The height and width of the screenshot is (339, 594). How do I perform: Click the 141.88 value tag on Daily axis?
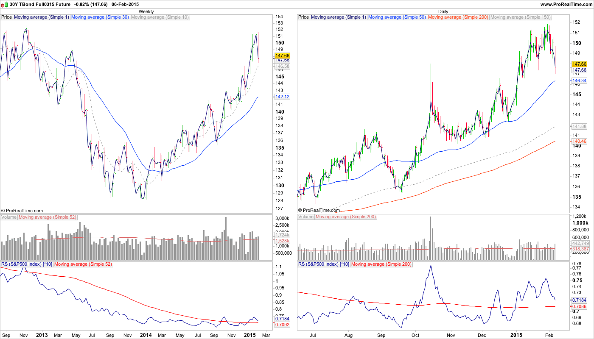[580, 126]
